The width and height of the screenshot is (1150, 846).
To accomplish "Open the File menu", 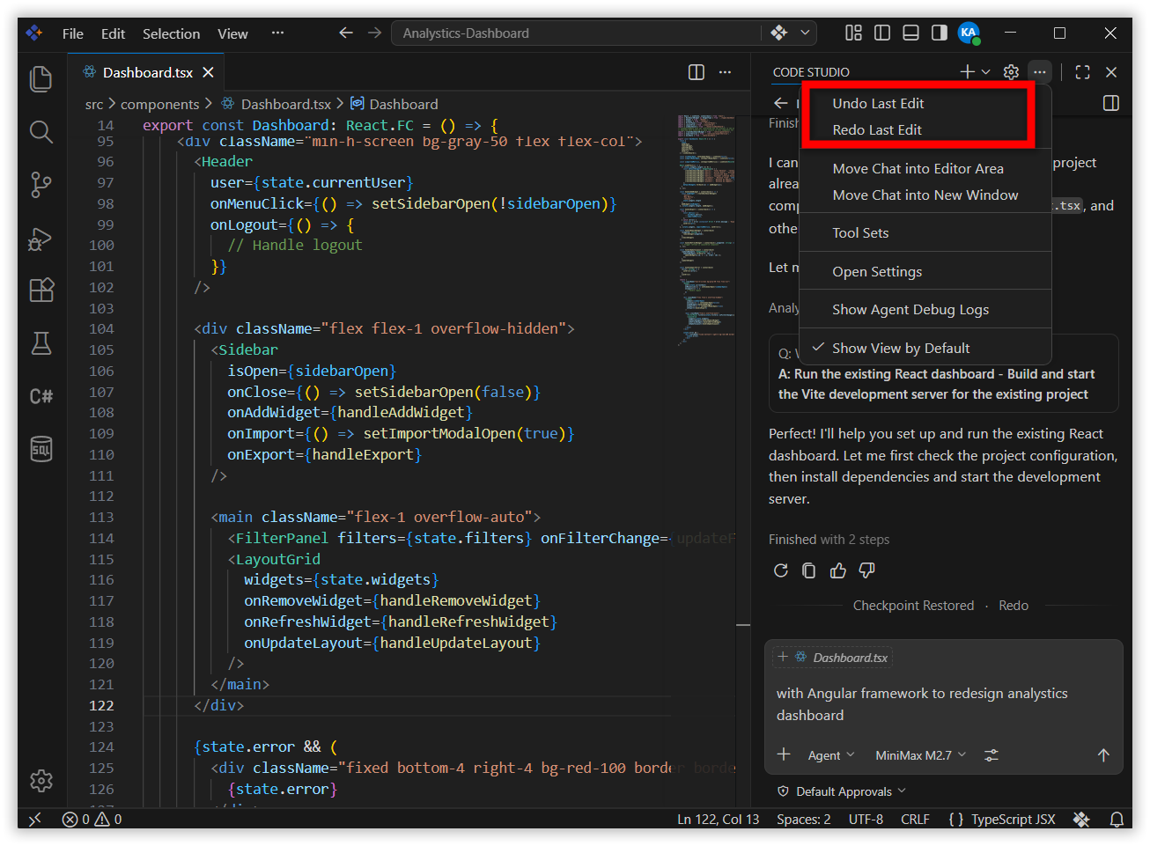I will [73, 33].
